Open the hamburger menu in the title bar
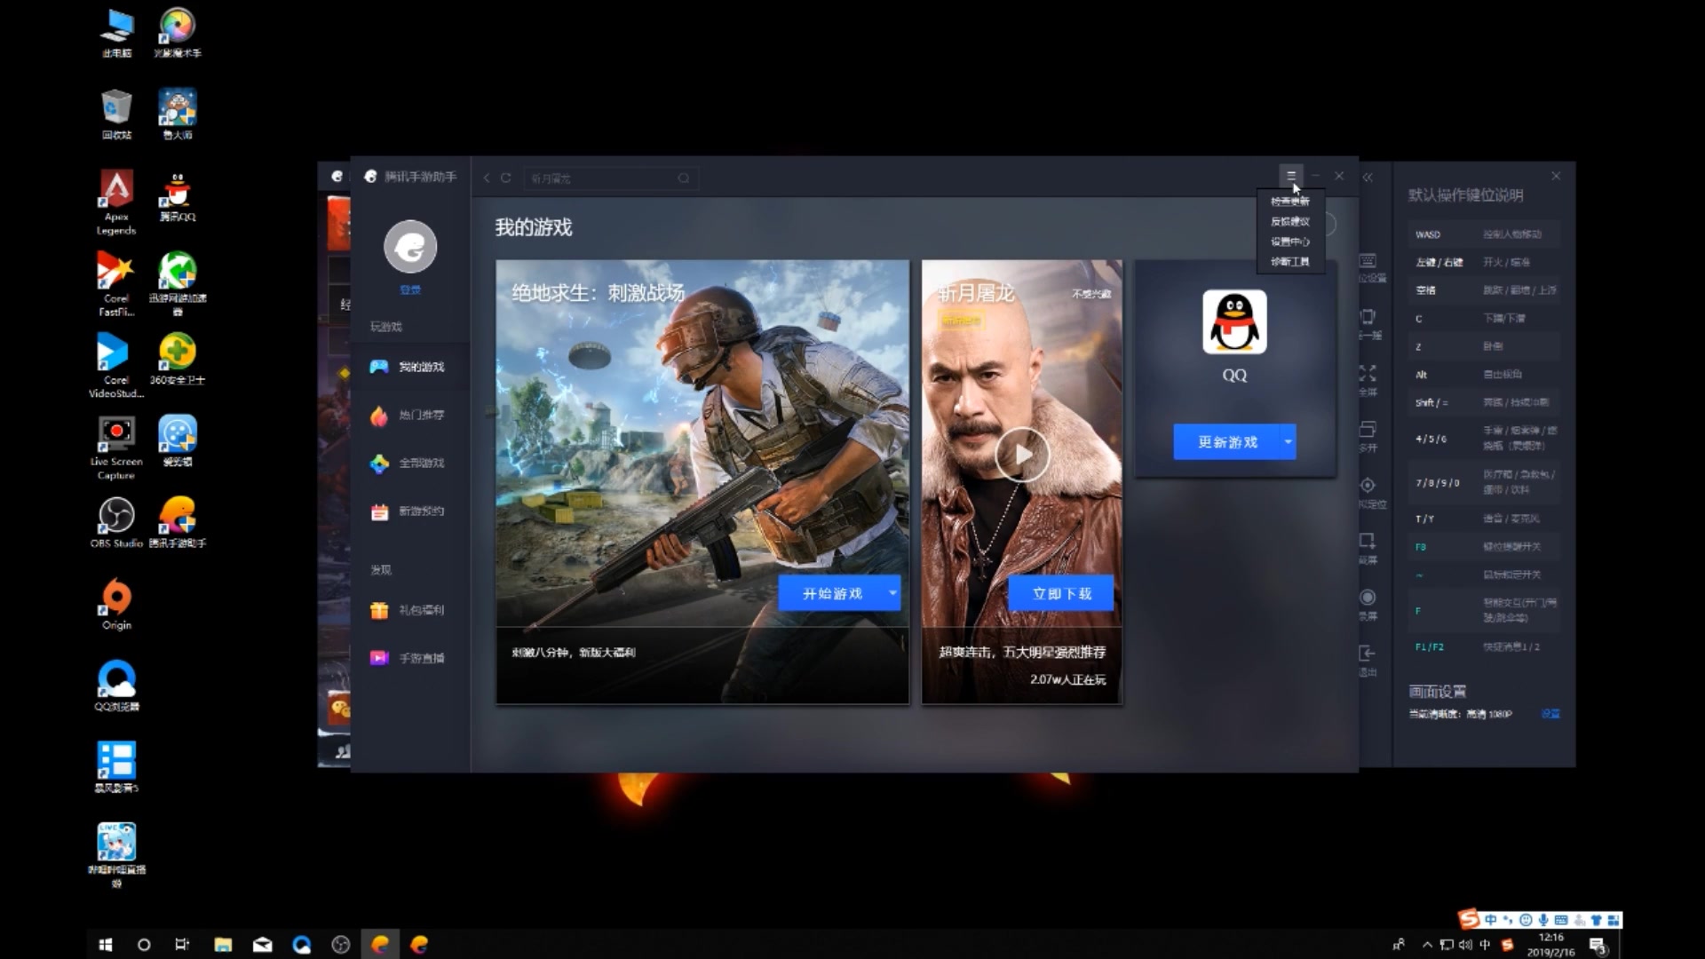Screen dimensions: 1705x959 (1290, 176)
